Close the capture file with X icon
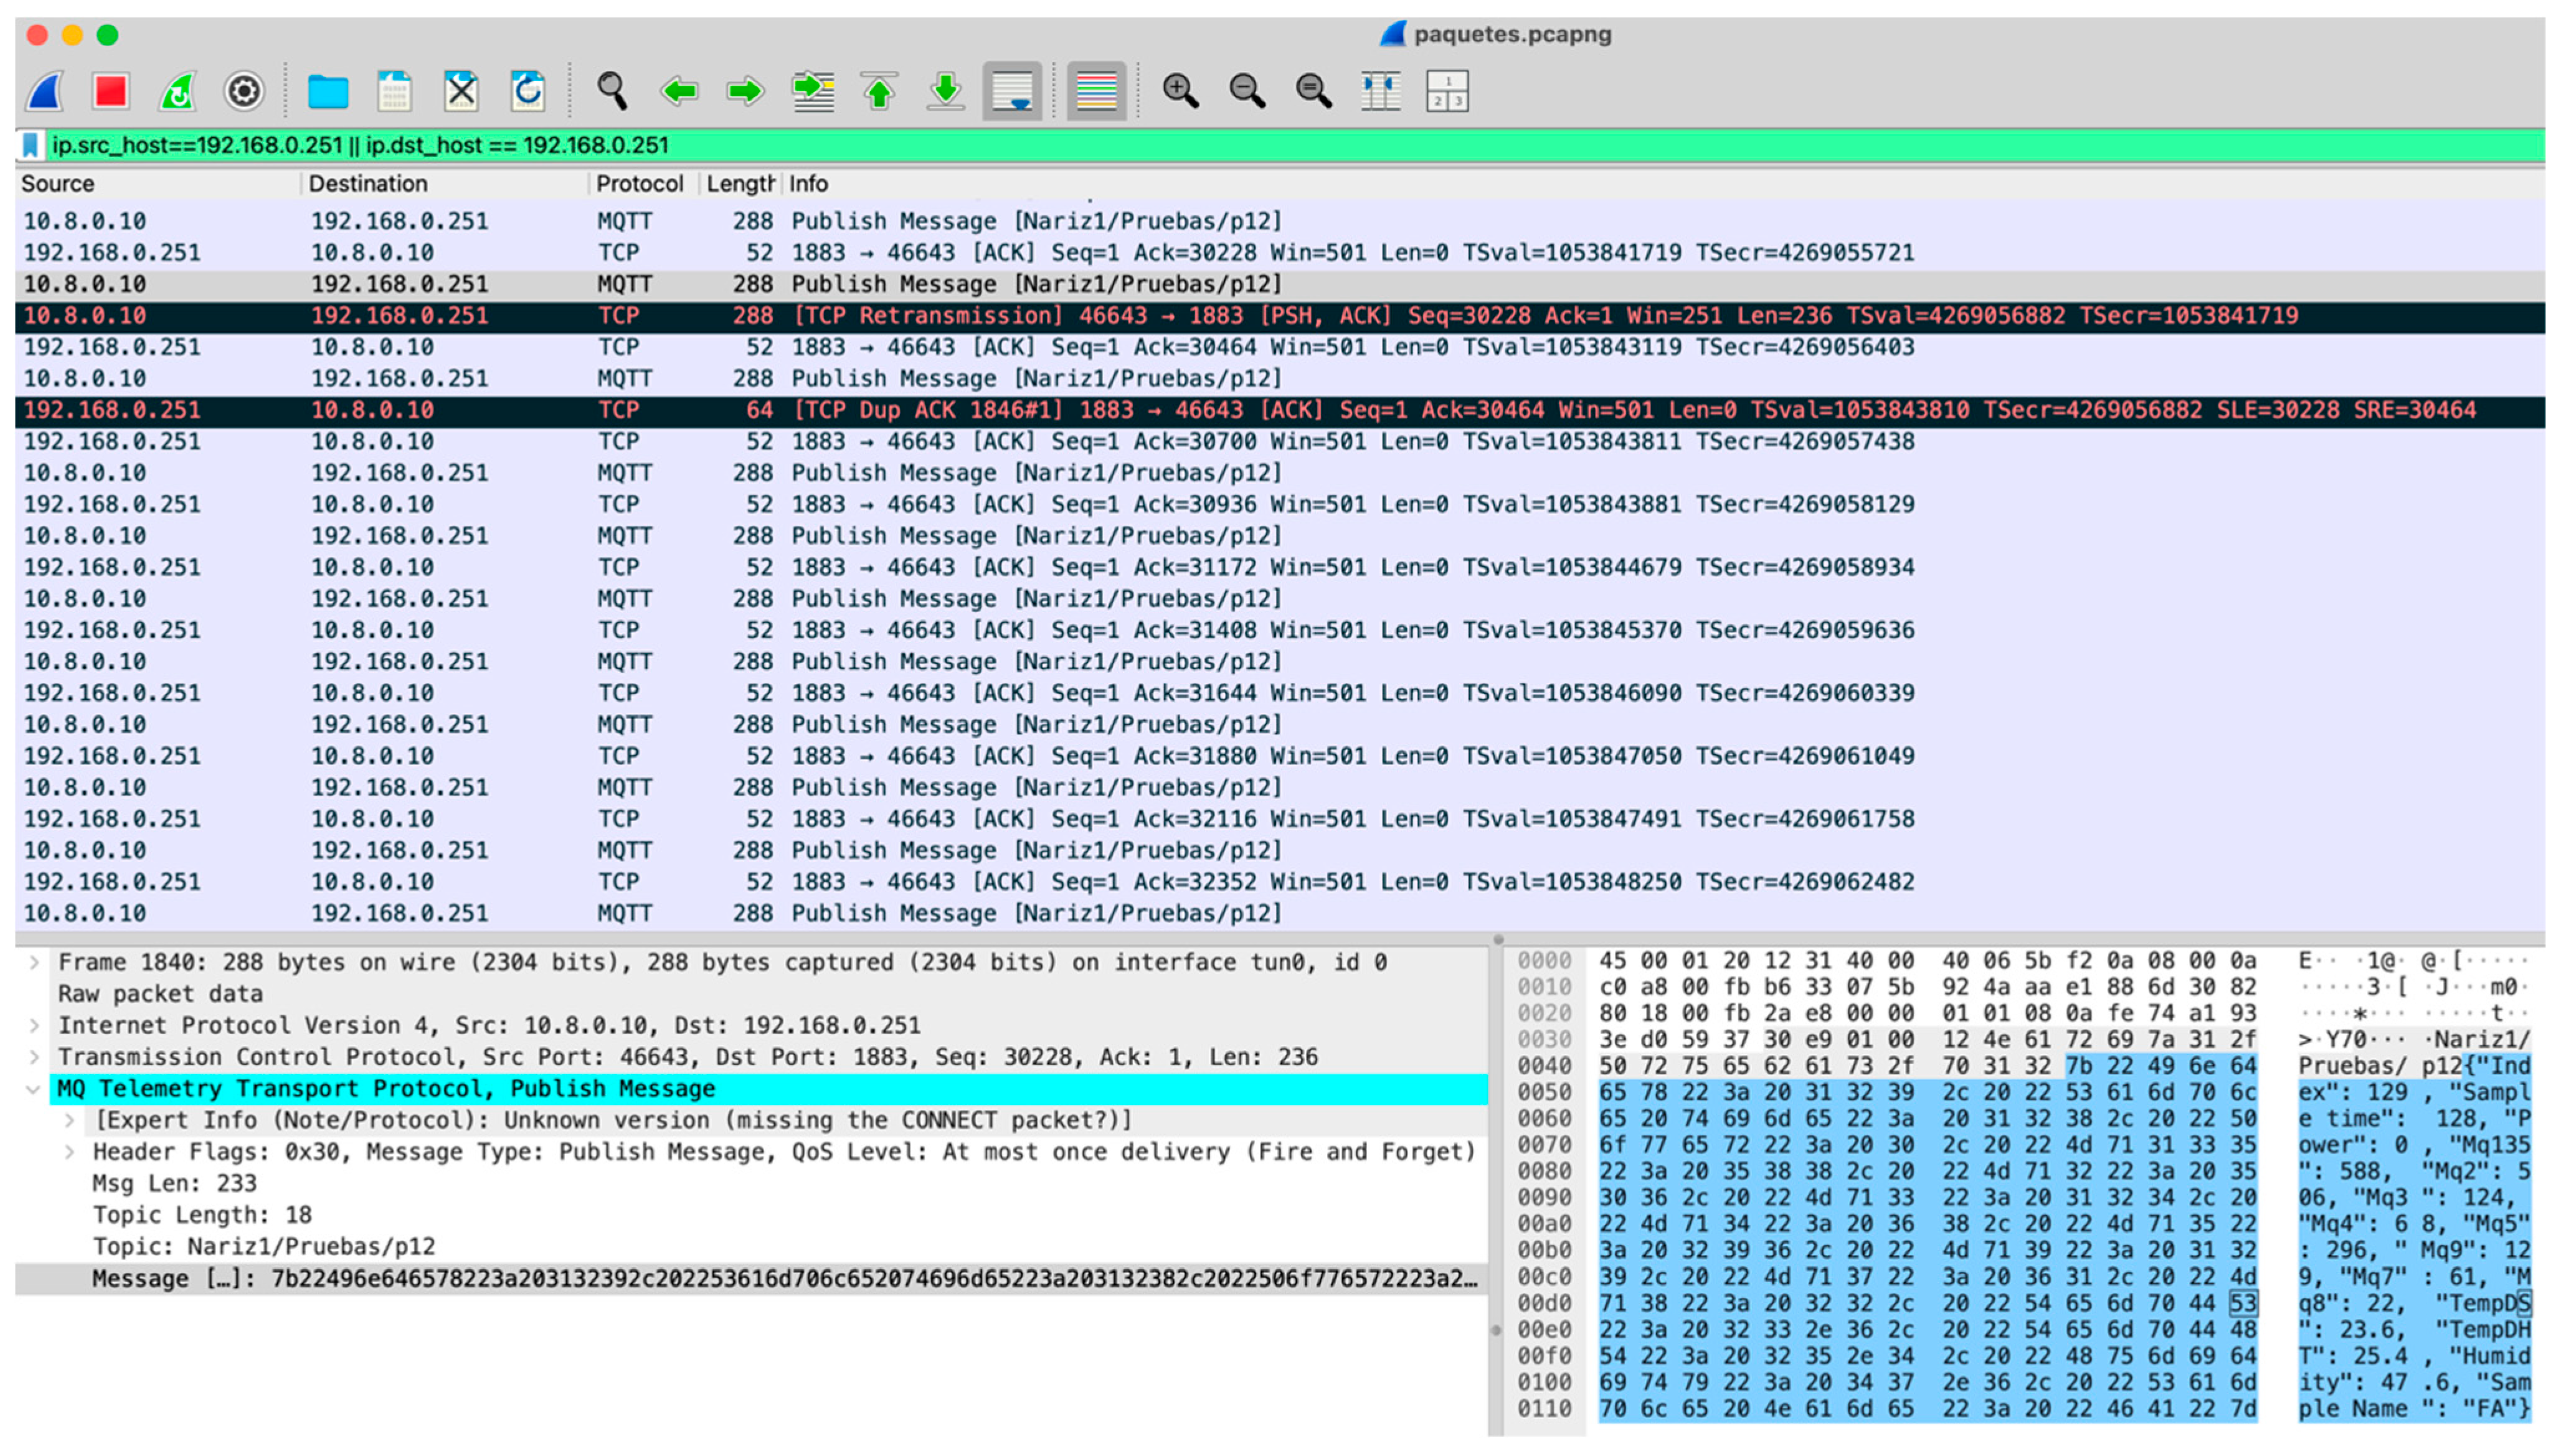 pos(460,92)
